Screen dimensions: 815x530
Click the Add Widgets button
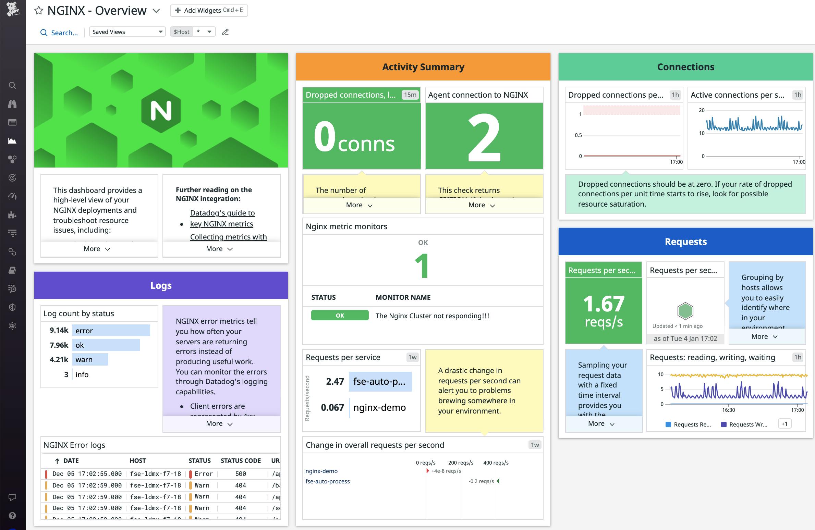coord(209,10)
